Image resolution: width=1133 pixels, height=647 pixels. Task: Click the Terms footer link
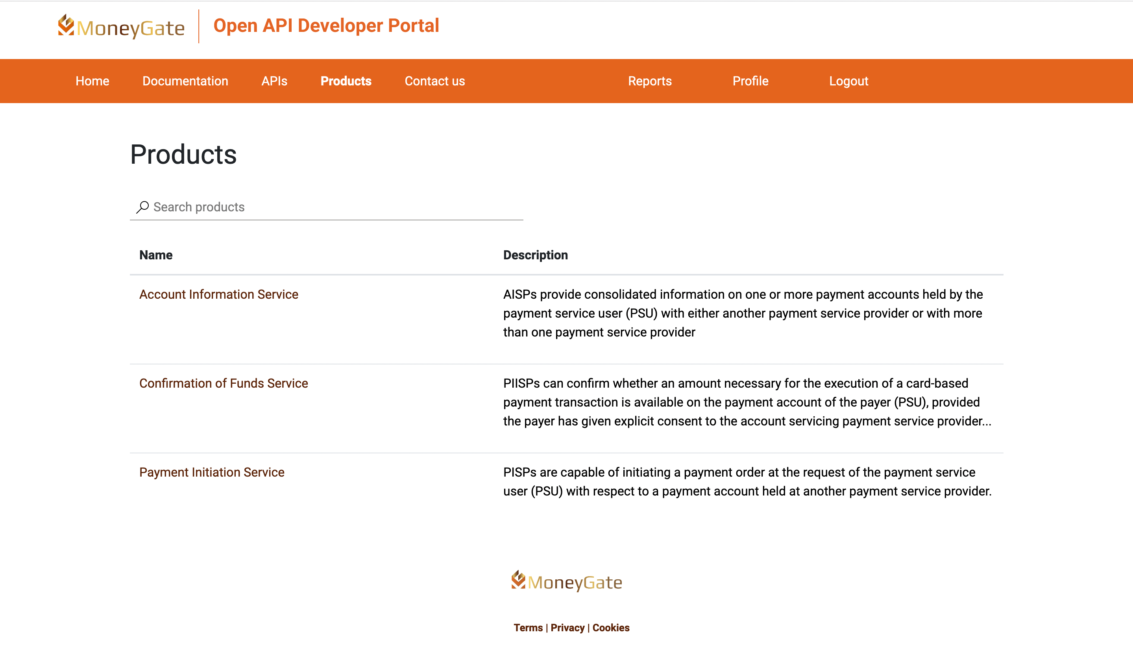(528, 627)
